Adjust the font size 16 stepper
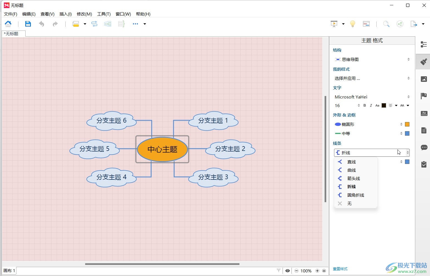This screenshot has width=430, height=276. (359, 105)
